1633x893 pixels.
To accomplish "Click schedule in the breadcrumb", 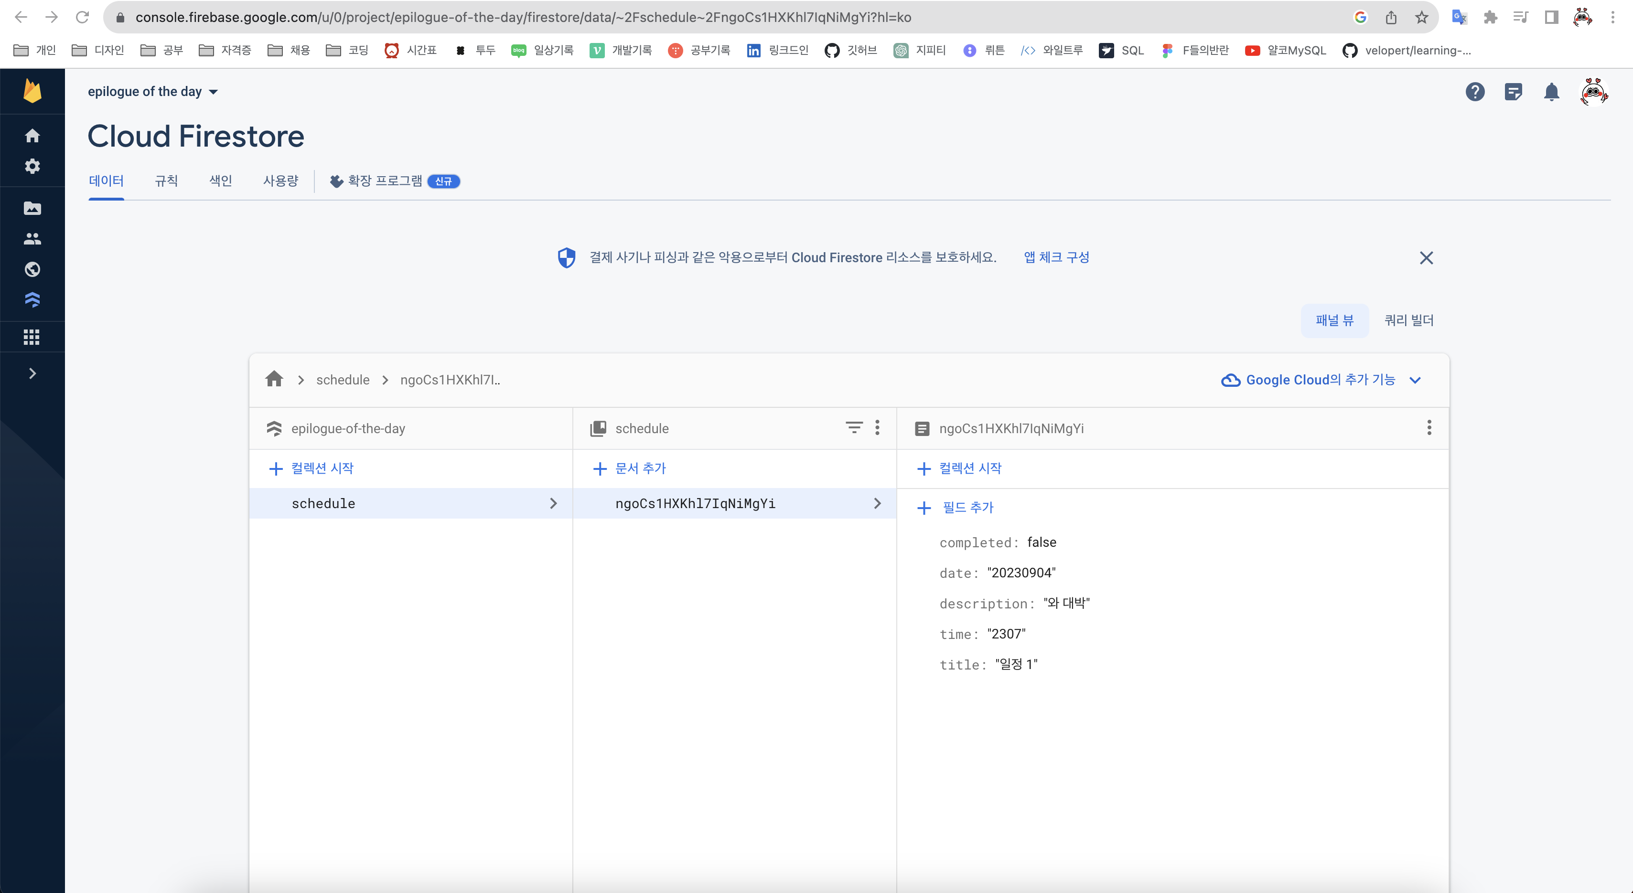I will click(x=343, y=380).
